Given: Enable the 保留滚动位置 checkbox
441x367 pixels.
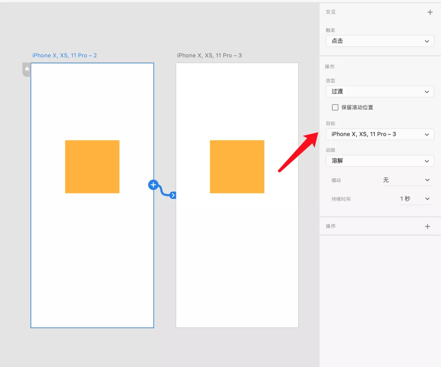Looking at the screenshot, I should pyautogui.click(x=335, y=107).
